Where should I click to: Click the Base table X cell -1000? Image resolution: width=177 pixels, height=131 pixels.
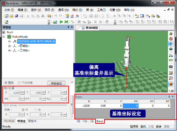coord(83,106)
